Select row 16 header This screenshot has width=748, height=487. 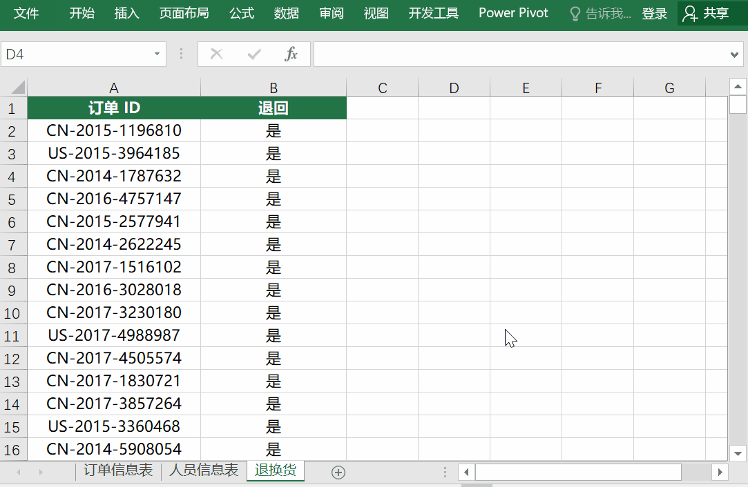[x=12, y=449]
